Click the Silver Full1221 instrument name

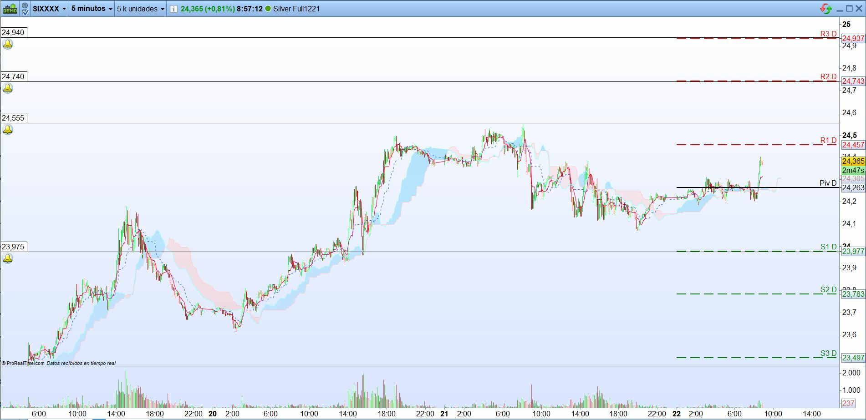[x=296, y=9]
